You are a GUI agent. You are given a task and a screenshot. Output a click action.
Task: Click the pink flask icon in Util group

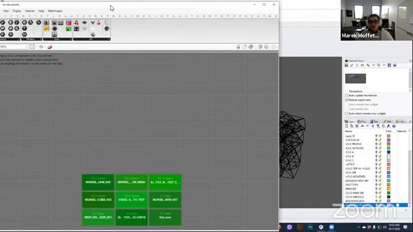pyautogui.click(x=99, y=23)
